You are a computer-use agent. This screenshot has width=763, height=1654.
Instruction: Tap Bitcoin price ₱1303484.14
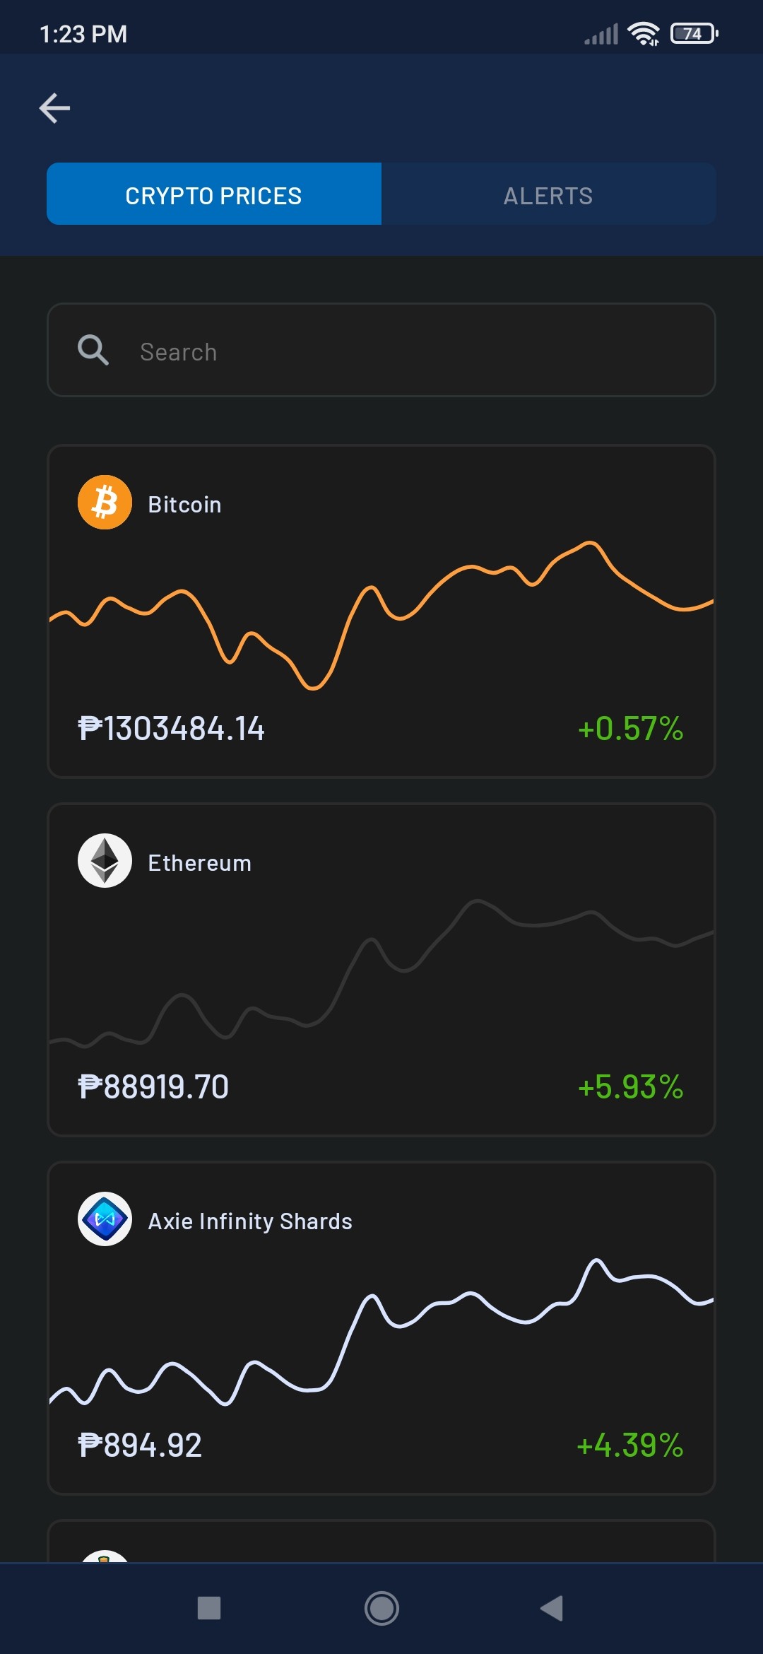[171, 729]
